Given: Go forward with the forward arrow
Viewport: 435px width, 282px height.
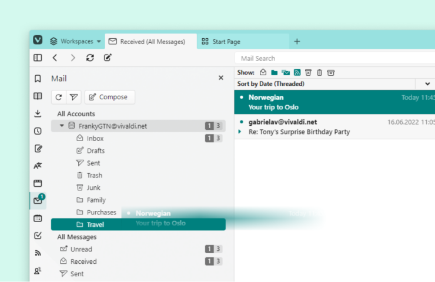Looking at the screenshot, I should click(x=73, y=58).
